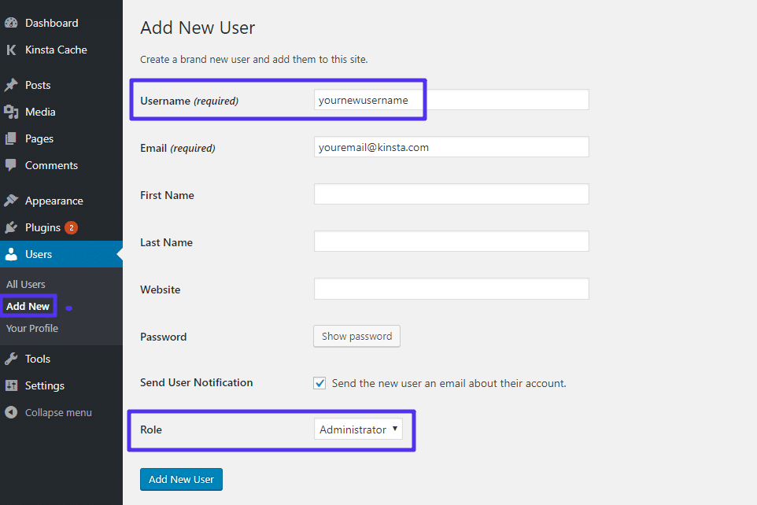Screen dimensions: 757x505
Task: Go to All Users
Action: tap(25, 284)
